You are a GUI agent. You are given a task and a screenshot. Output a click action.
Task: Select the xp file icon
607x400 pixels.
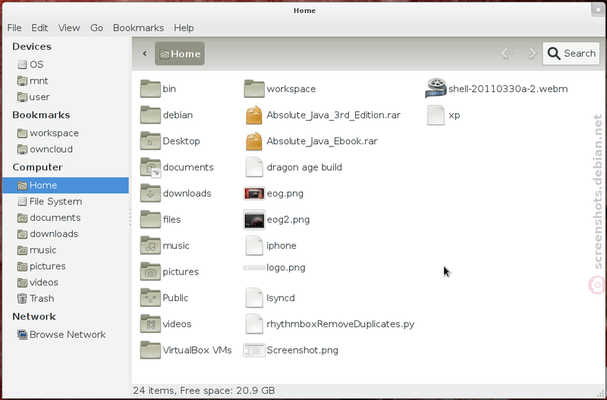click(x=436, y=115)
